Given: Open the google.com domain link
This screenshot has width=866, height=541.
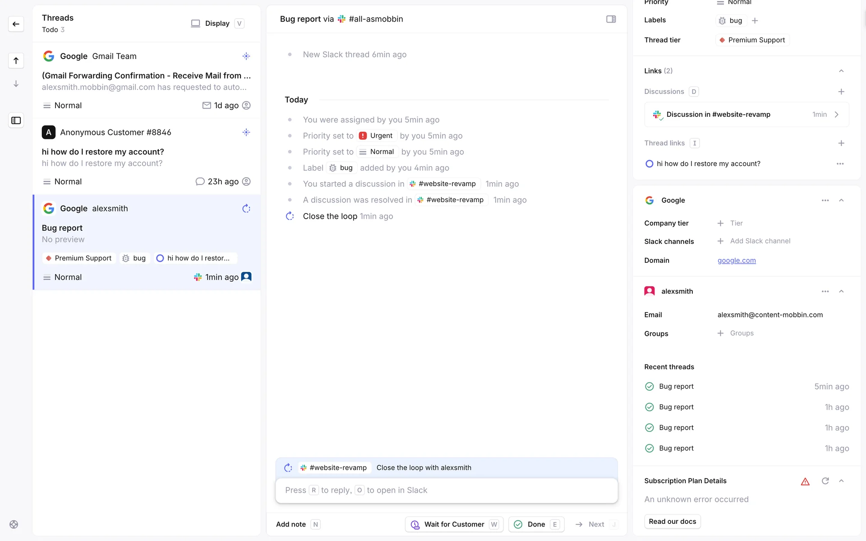Looking at the screenshot, I should 737,261.
